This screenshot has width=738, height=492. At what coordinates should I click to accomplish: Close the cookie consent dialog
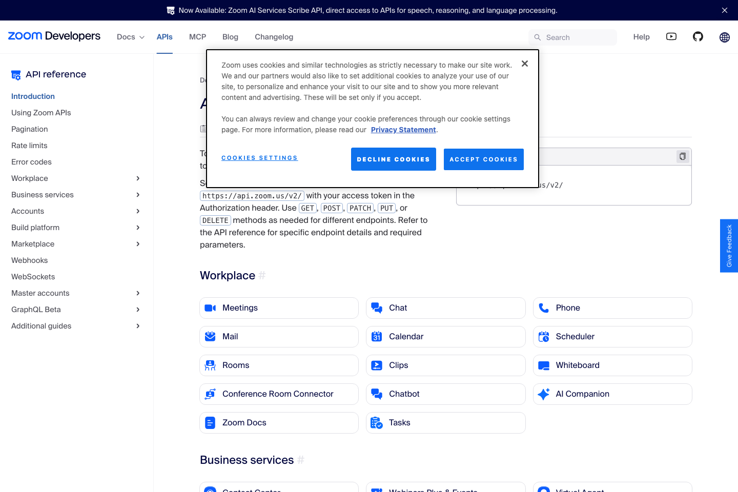tap(524, 64)
